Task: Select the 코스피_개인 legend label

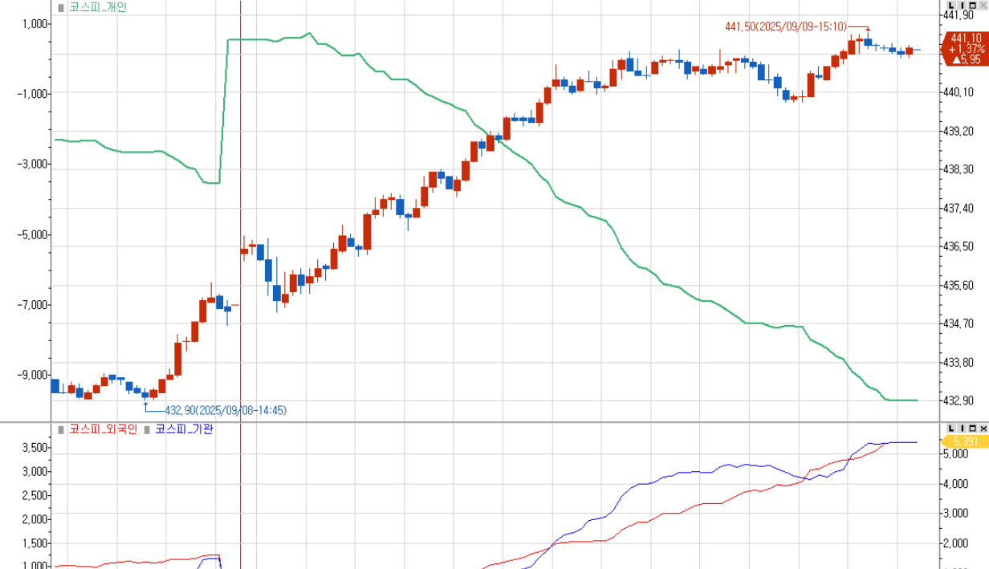Action: point(97,7)
